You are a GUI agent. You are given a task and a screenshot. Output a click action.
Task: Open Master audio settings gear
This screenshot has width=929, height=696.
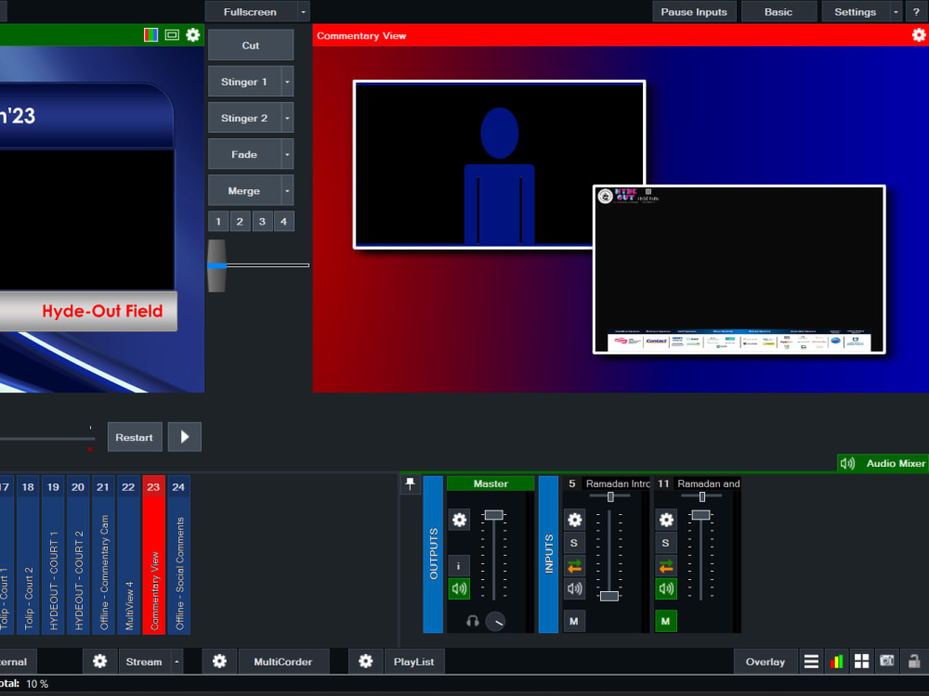coord(459,520)
